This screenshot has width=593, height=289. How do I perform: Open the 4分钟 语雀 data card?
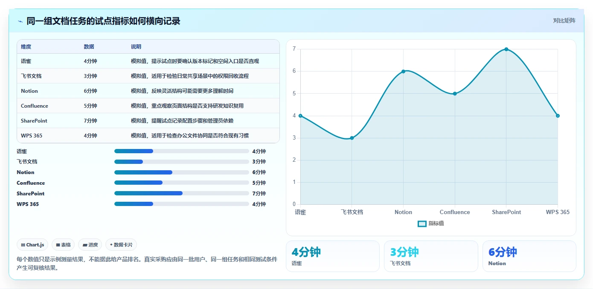click(333, 256)
